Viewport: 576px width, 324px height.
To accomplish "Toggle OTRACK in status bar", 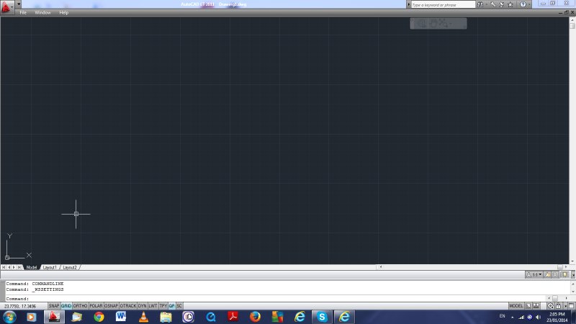I will (128, 305).
